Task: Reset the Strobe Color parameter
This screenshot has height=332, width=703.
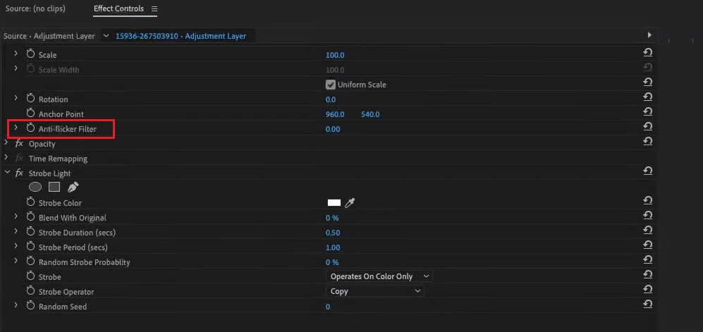Action: click(x=647, y=200)
